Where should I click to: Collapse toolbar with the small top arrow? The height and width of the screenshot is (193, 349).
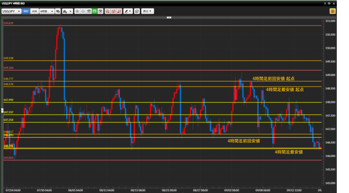pos(169,17)
